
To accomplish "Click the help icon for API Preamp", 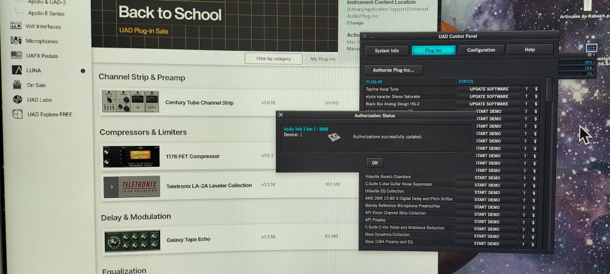I will click(524, 222).
